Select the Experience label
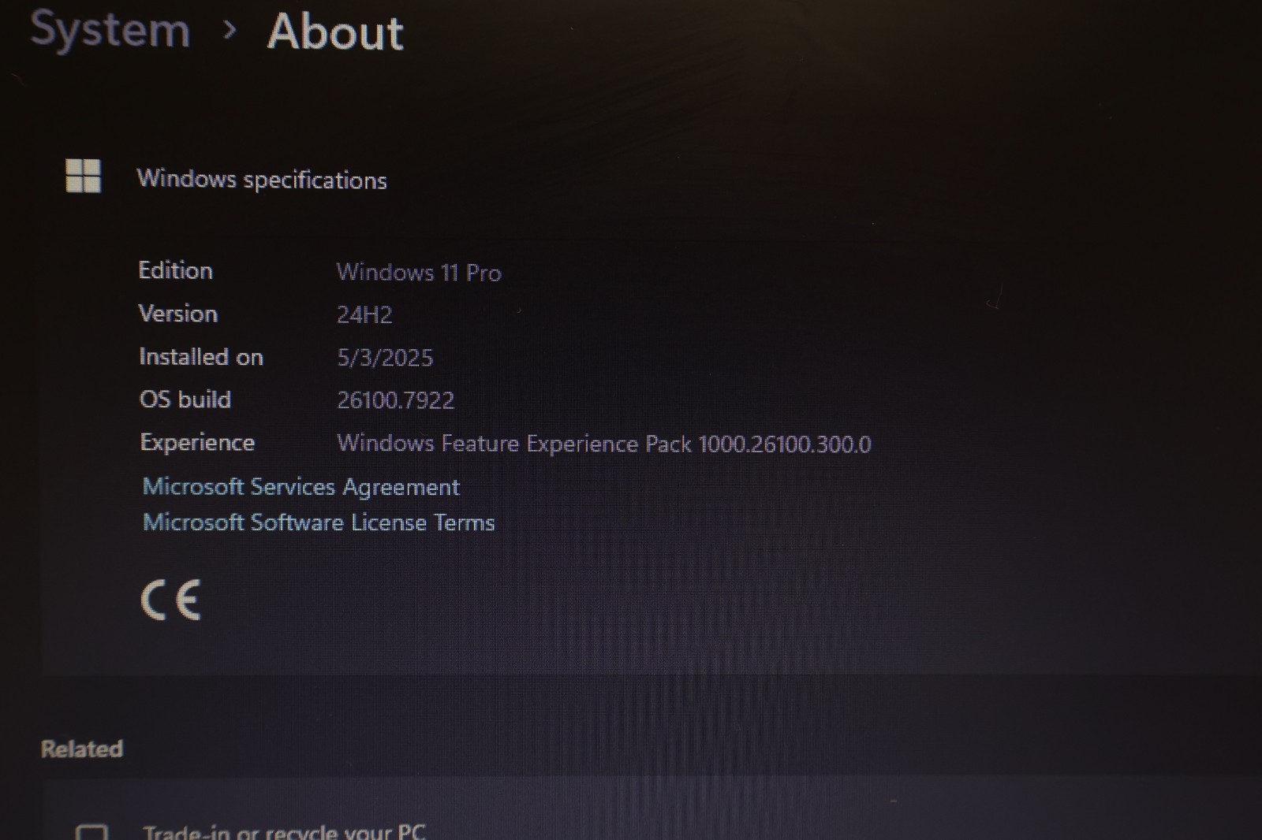This screenshot has height=840, width=1262. [x=197, y=443]
